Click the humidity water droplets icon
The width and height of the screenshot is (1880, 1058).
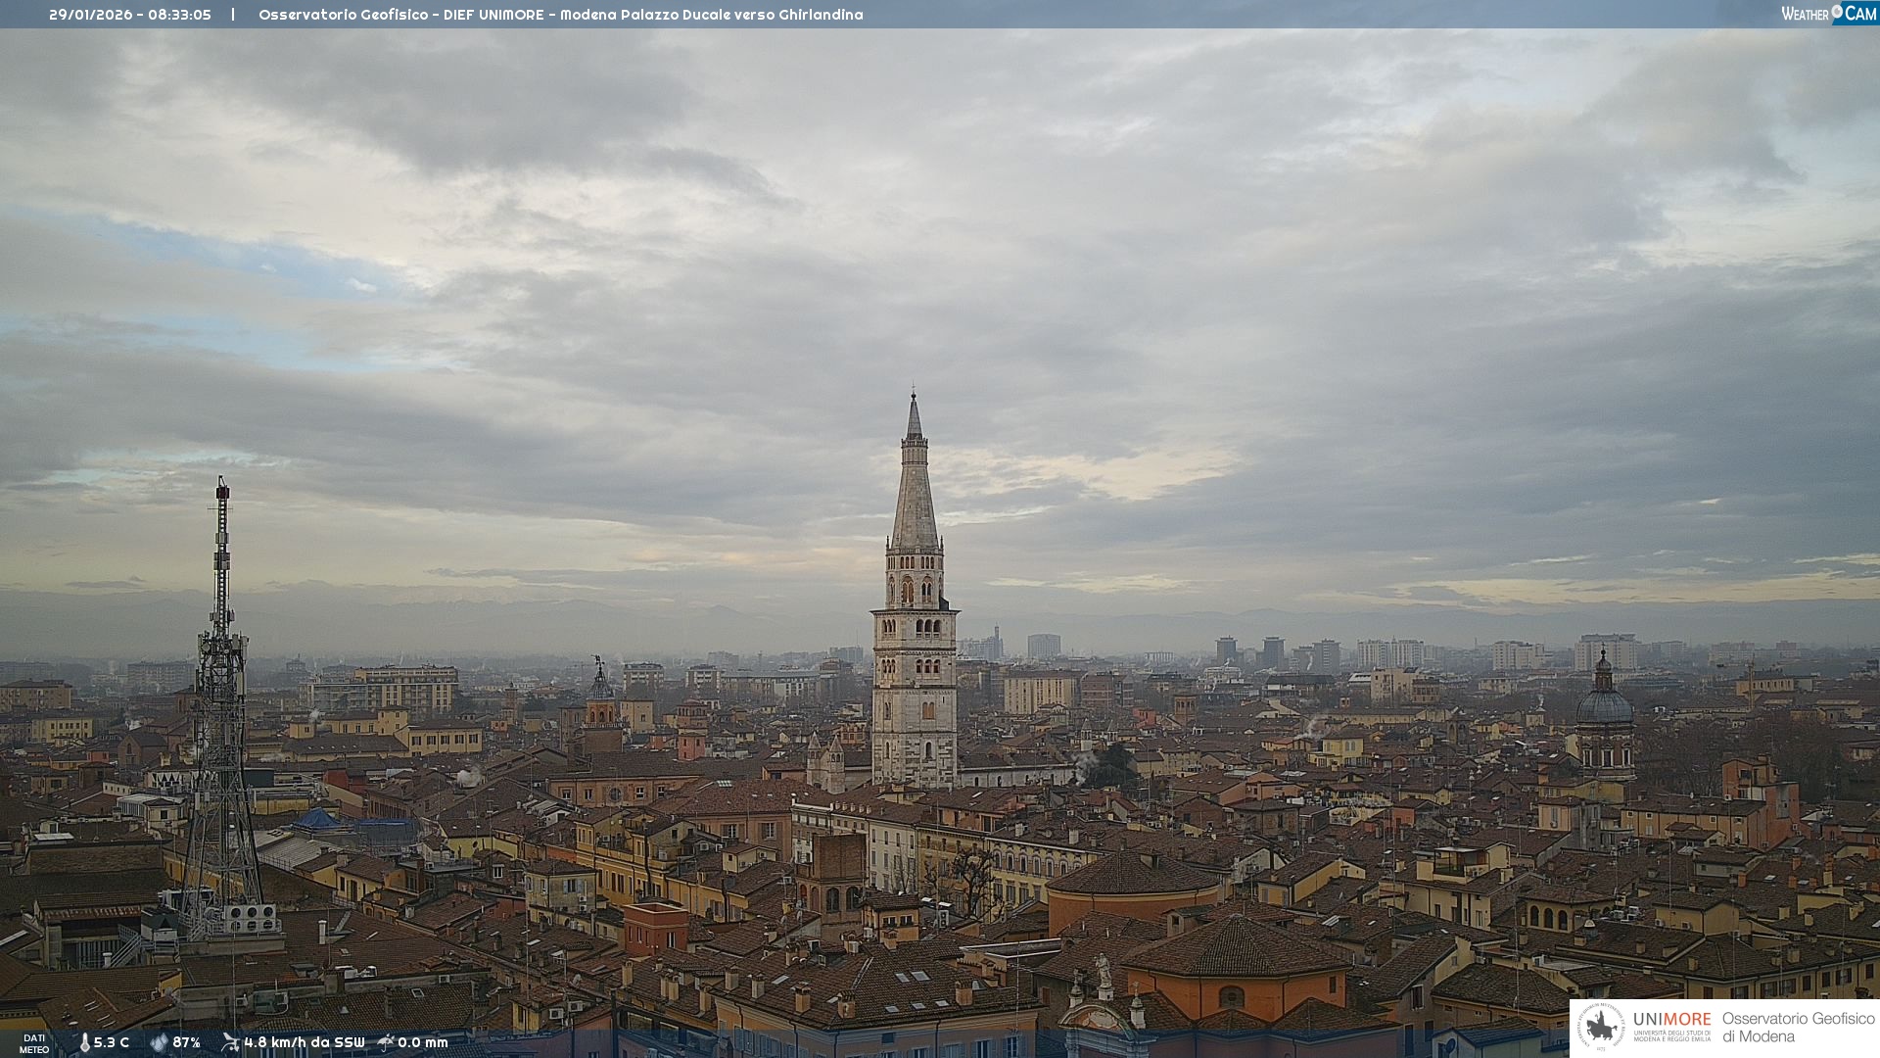click(159, 1042)
